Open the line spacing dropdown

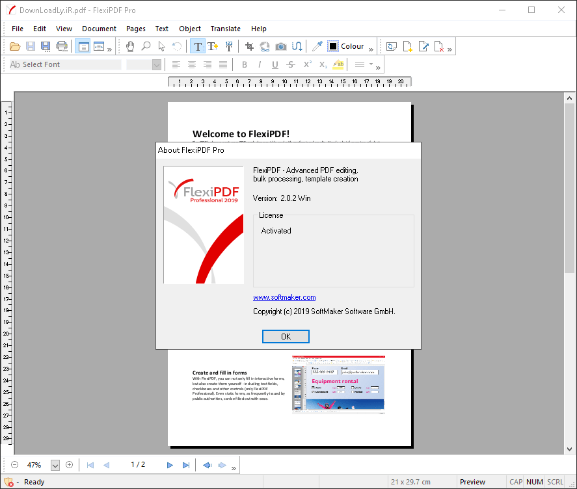pos(371,64)
